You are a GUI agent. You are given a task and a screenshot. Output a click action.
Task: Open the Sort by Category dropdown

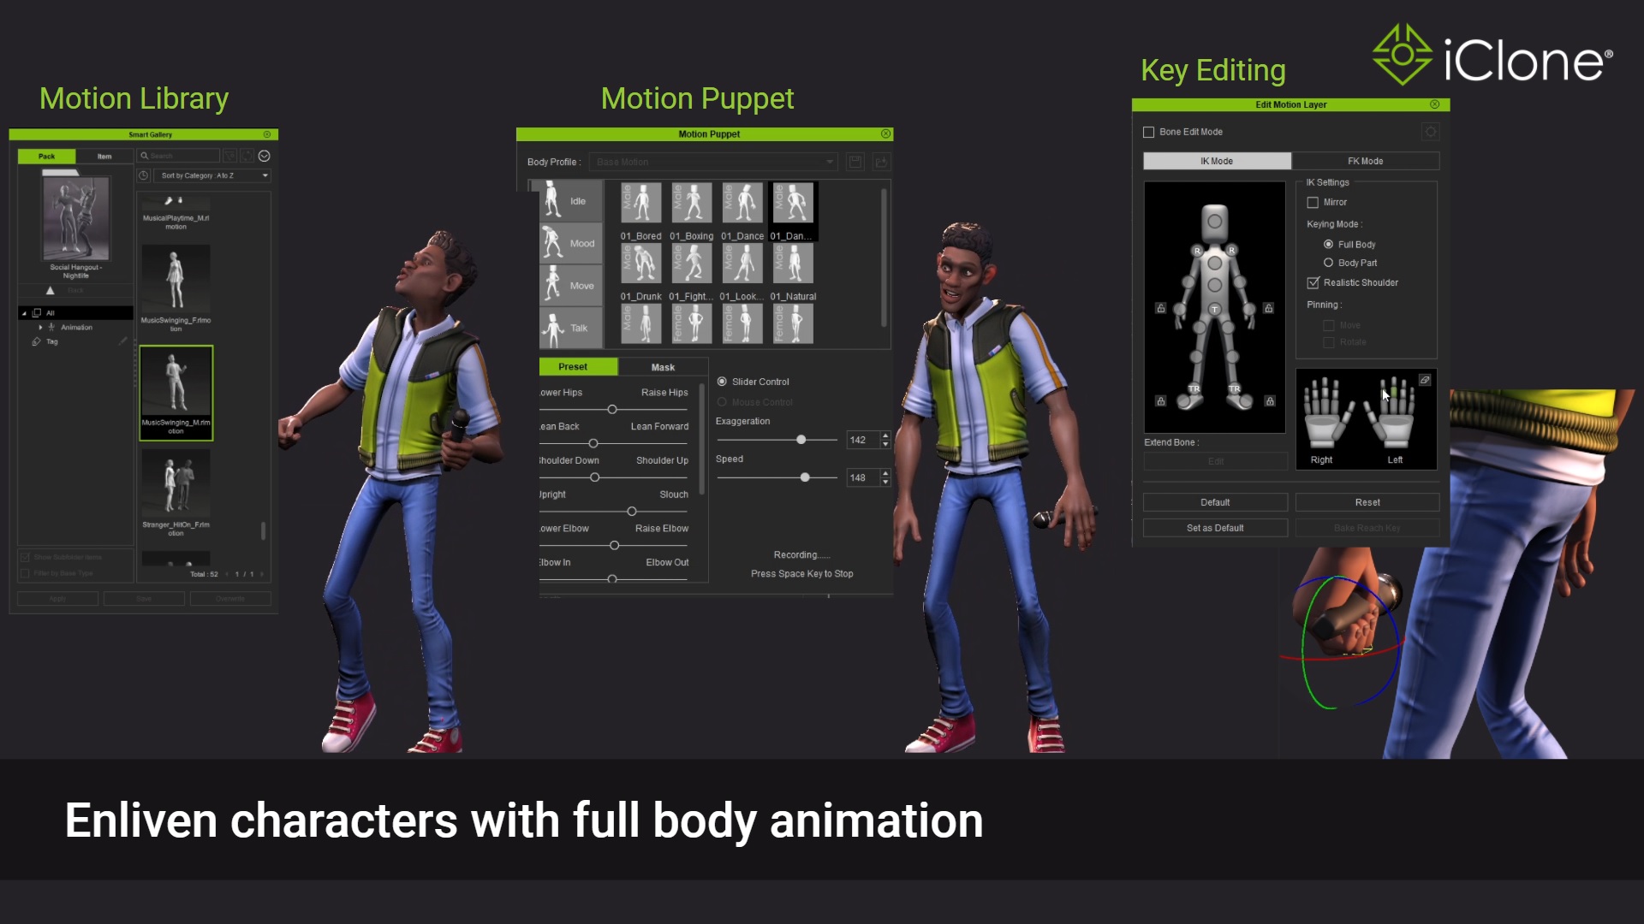(213, 175)
